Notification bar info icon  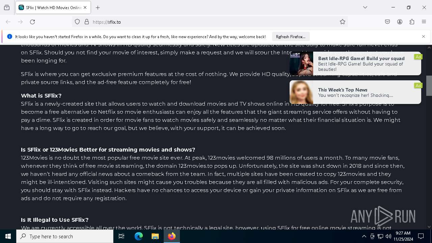point(9,36)
